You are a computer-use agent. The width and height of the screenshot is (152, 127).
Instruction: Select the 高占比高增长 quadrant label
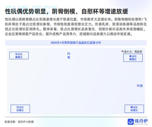pyautogui.click(x=133, y=58)
